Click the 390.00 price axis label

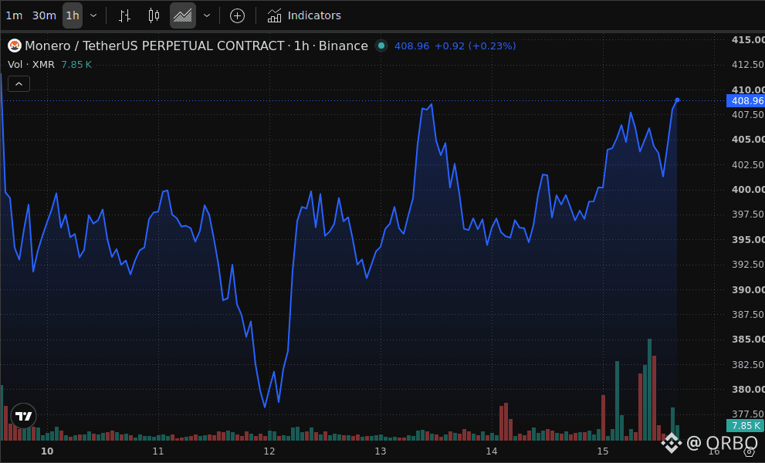pos(748,289)
